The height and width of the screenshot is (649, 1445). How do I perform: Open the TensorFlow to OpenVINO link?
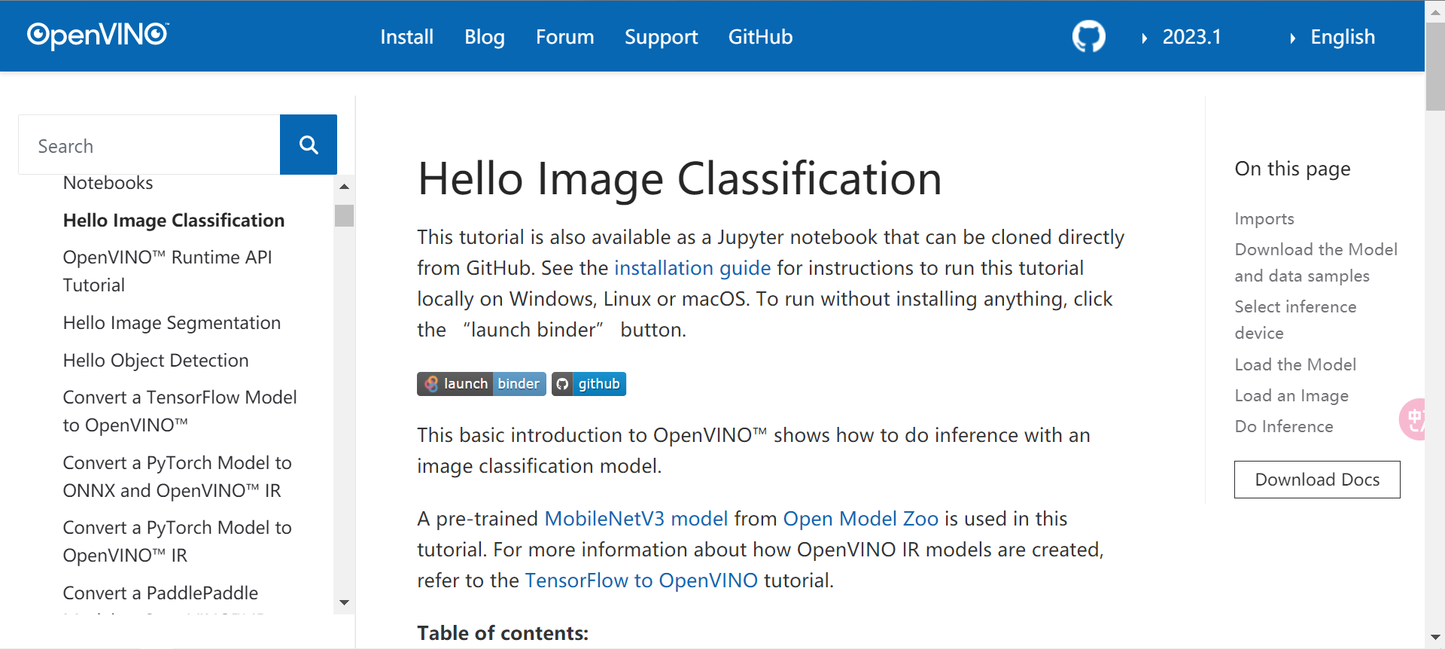pos(641,580)
